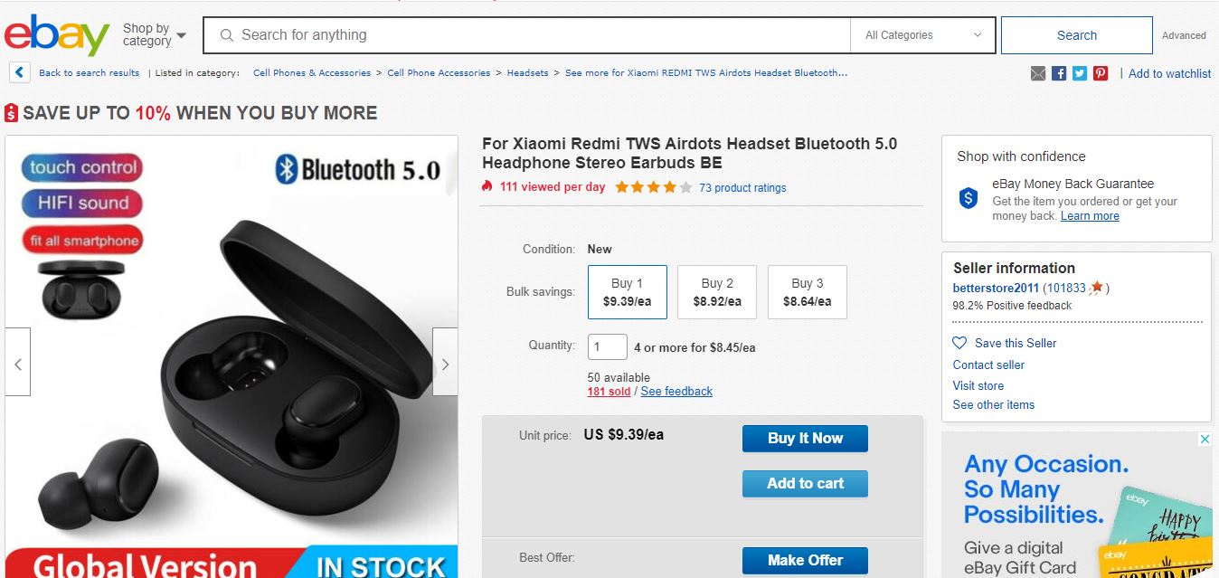Show next product image
The image size is (1219, 578).
click(445, 365)
